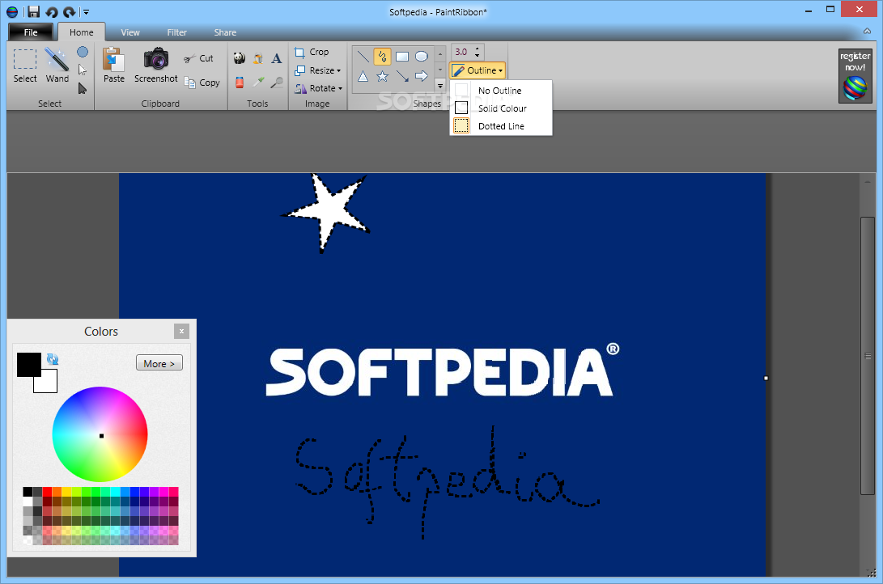Save the image from quick access toolbar
The image size is (883, 584).
(34, 11)
